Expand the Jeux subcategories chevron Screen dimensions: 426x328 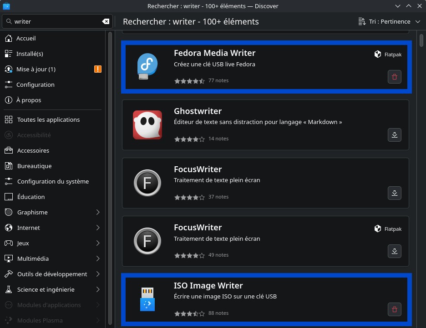(x=98, y=243)
